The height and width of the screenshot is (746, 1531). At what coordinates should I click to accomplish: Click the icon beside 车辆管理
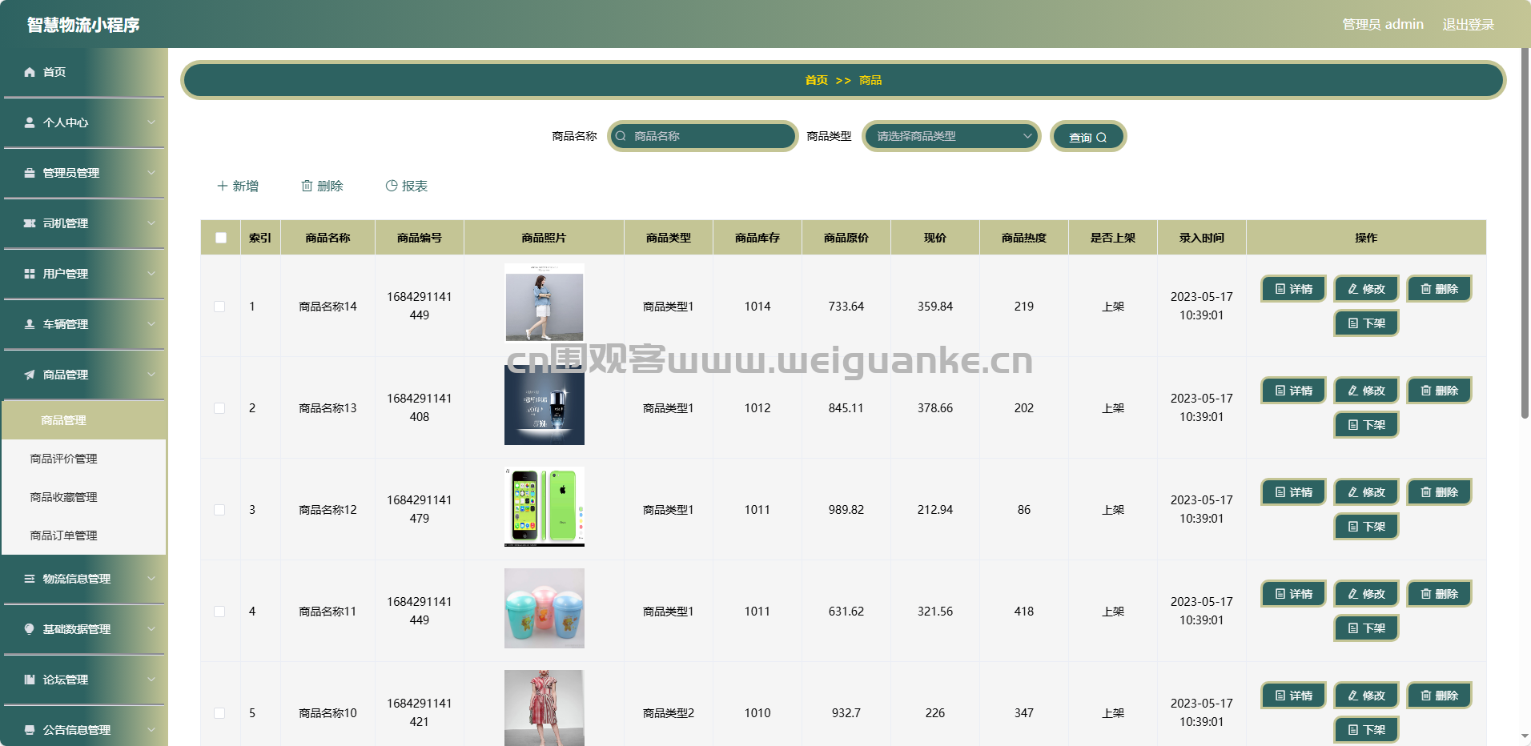[30, 324]
